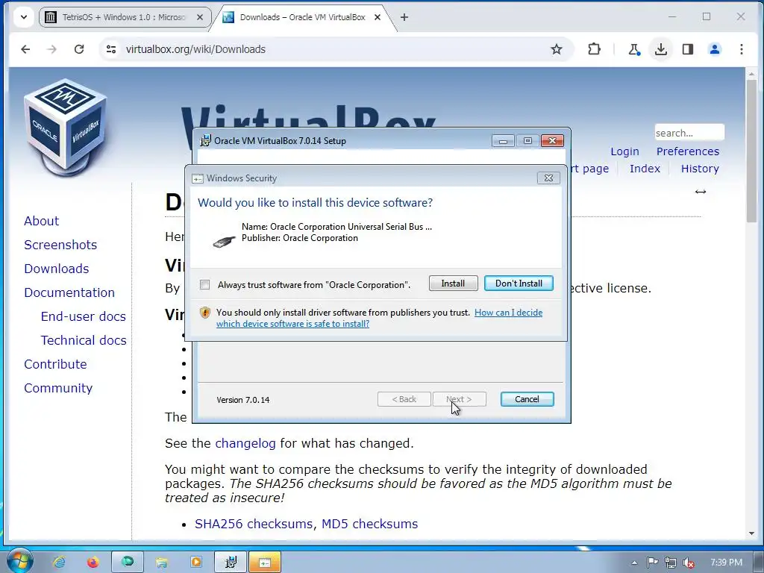This screenshot has height=573, width=764.
Task: Open the network tray icon
Action: (x=671, y=563)
